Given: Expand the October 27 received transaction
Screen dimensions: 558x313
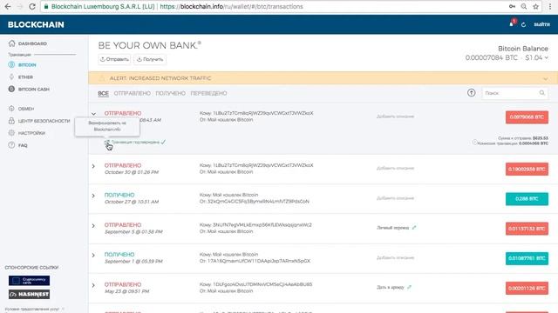Looking at the screenshot, I should tap(93, 196).
